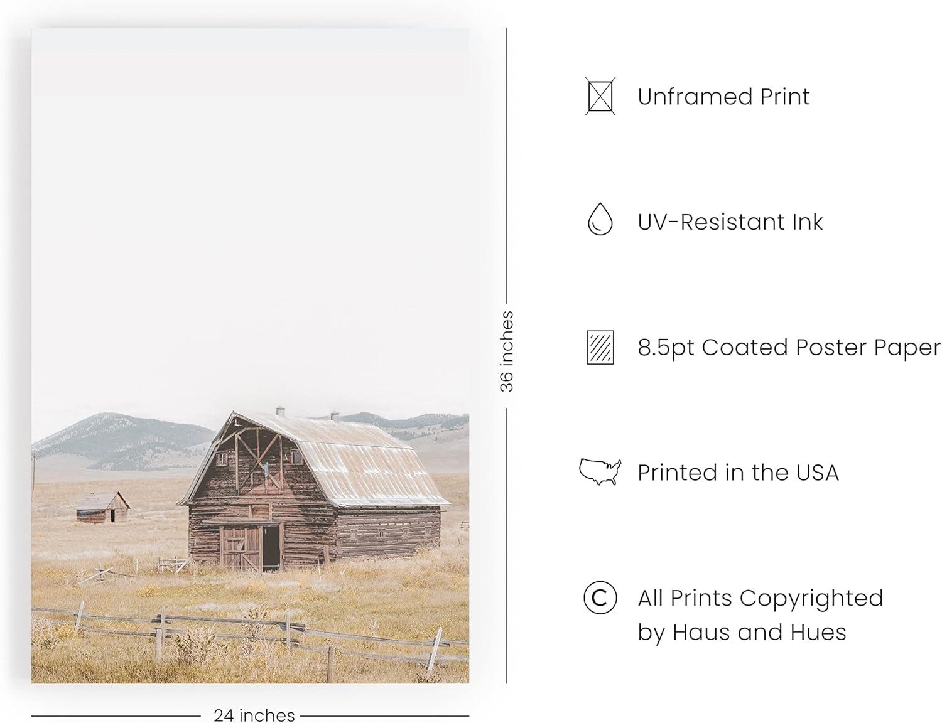
Task: Click the "8.5pt Coated Poster Paper" text
Action: pos(789,347)
